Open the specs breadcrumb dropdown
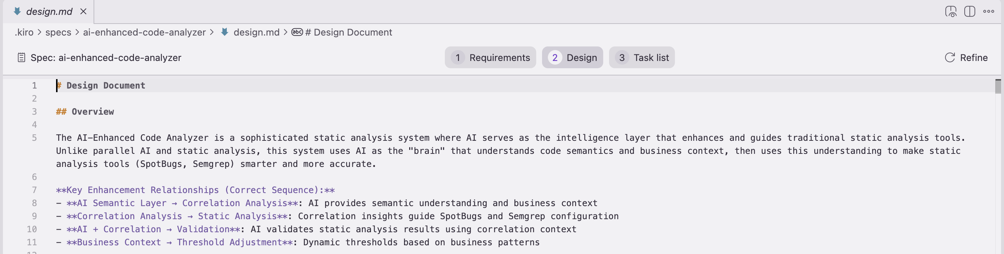1004x254 pixels. pos(58,32)
